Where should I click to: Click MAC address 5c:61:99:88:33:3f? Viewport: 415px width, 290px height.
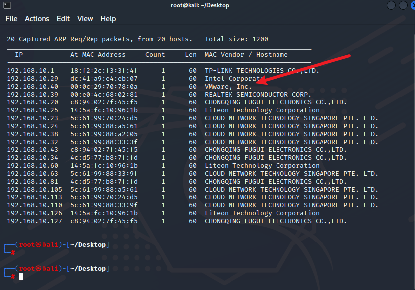pyautogui.click(x=104, y=142)
